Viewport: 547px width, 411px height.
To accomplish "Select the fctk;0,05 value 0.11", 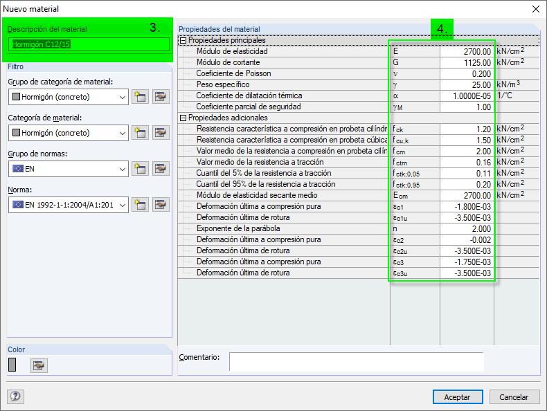I will [467, 173].
